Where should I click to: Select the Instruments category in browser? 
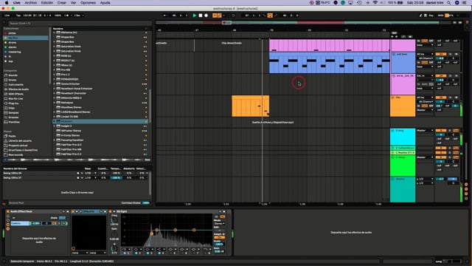(x=15, y=85)
